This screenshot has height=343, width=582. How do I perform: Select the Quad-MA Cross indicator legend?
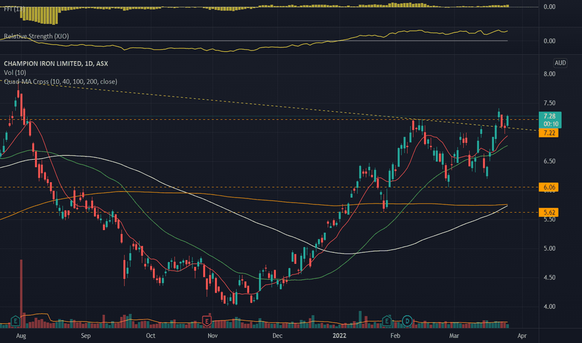click(61, 81)
